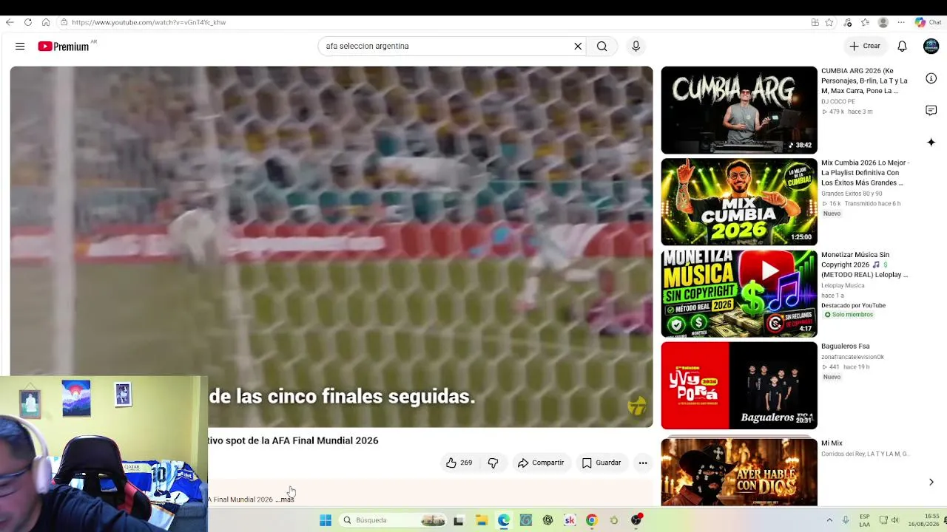
Task: Open the tray microphone icon
Action: 846,520
